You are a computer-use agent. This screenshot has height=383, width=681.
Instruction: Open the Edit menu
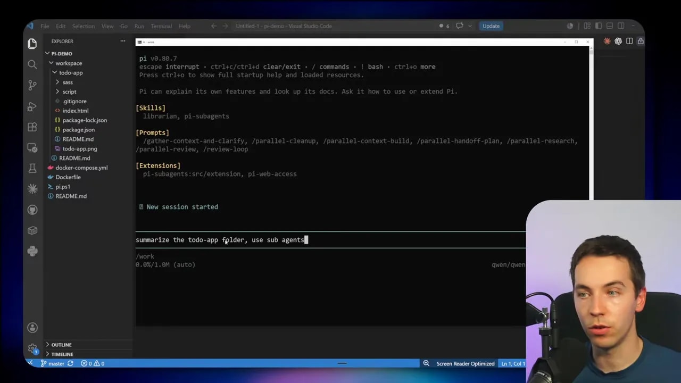[x=61, y=26]
